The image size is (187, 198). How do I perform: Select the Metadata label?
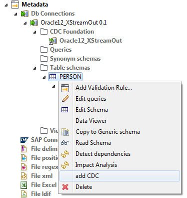[35, 5]
